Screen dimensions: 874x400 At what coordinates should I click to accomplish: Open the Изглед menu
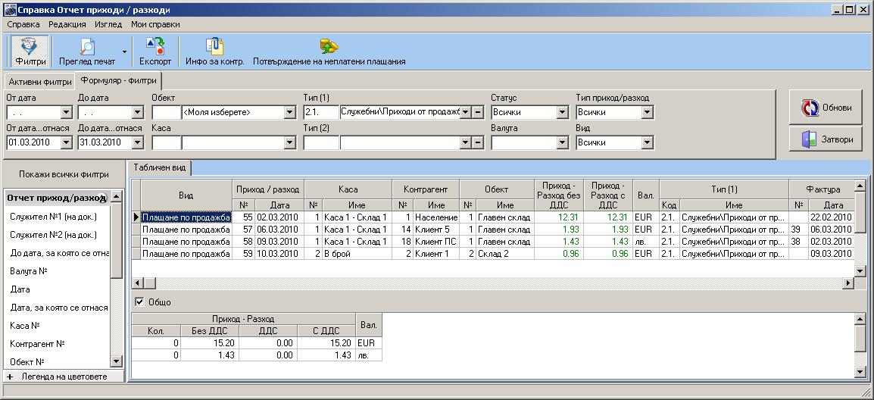click(x=108, y=24)
